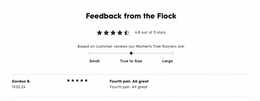Click first star in Gordon B.'s review
Viewport: 260px width, 101px height.
68,80
